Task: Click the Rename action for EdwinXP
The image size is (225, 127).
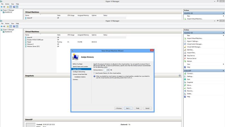Action: [x=190, y=91]
